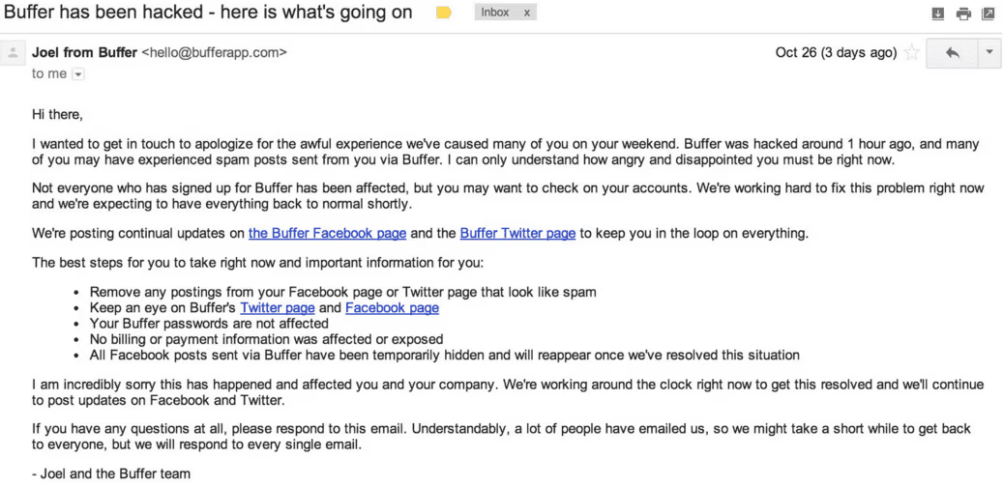Open the more options arrow beside Reply

click(x=989, y=53)
